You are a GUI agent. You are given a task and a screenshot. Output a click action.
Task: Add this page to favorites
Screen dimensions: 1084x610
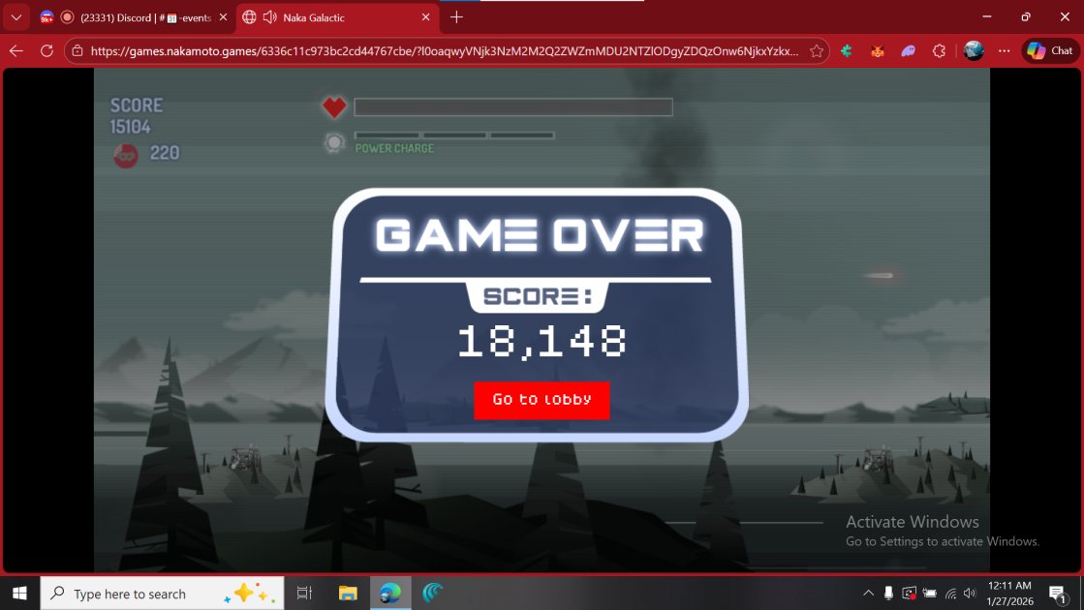pyautogui.click(x=817, y=50)
